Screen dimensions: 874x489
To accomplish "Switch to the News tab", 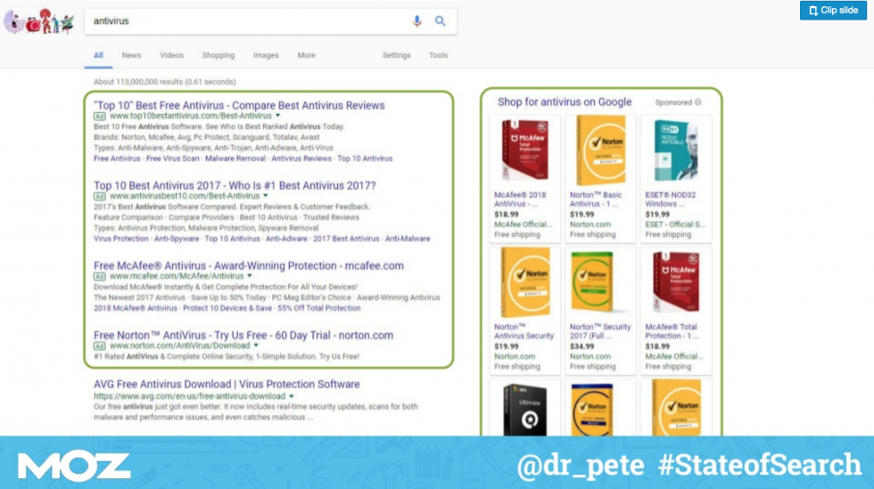I will tap(132, 55).
